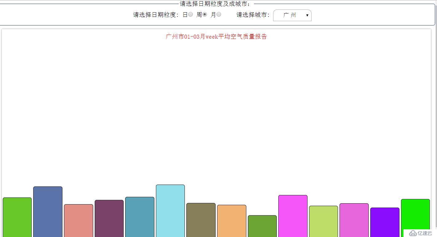Click the vivid purple bar

coord(385,222)
